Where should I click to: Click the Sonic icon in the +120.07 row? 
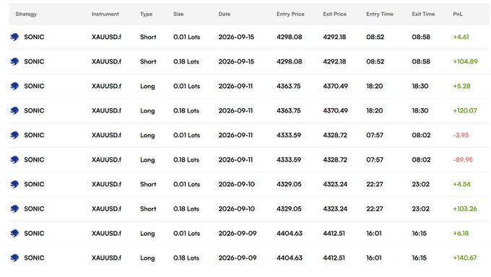click(14, 111)
